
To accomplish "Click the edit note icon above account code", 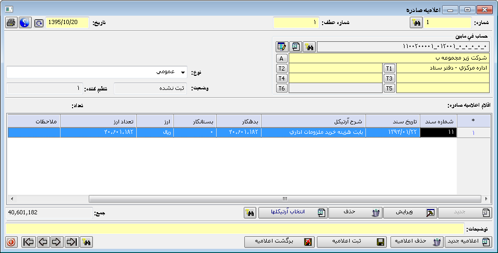I will pyautogui.click(x=282, y=47).
